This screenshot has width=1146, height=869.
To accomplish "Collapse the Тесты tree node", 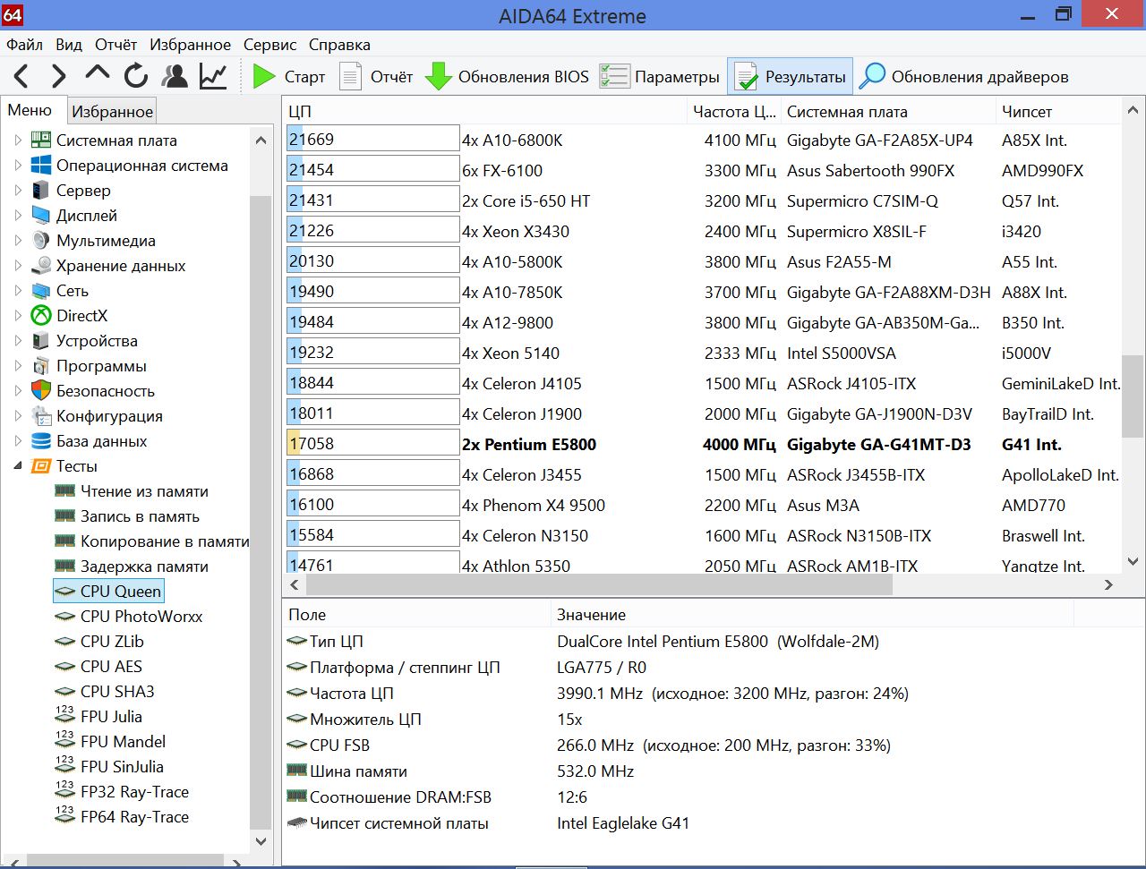I will click(x=18, y=466).
